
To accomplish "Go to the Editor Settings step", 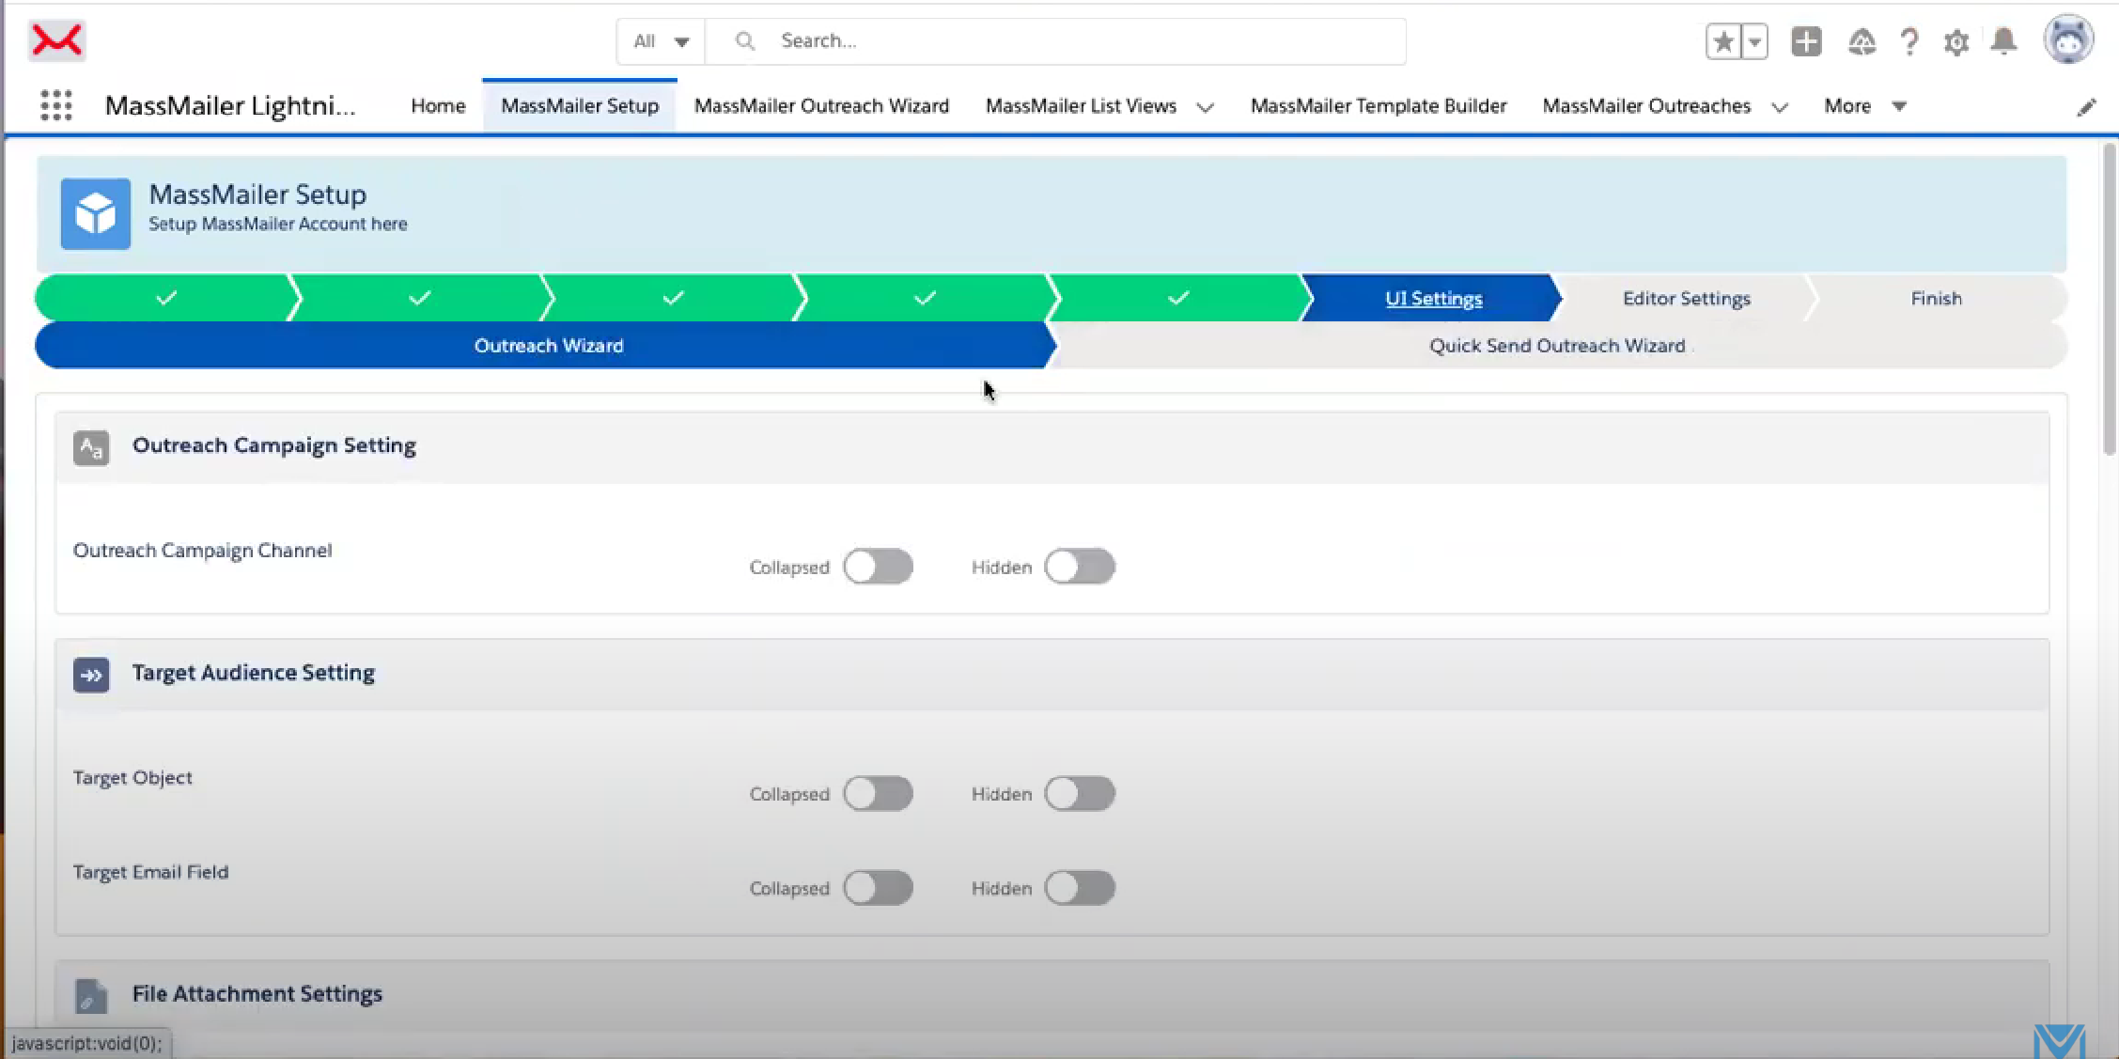I will [1687, 298].
